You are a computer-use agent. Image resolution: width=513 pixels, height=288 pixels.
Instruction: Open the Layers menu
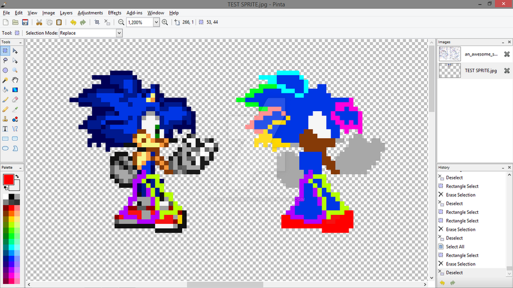tap(66, 13)
